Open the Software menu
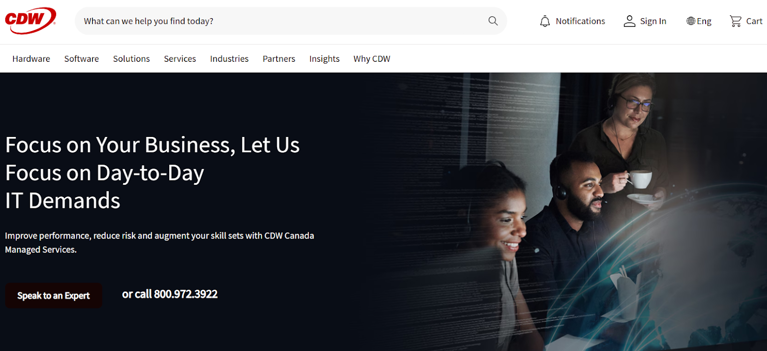This screenshot has width=767, height=351. [81, 59]
